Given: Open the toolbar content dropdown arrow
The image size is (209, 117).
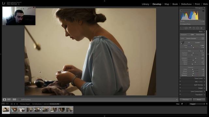Looking at the screenshot, I should (x=177, y=100).
